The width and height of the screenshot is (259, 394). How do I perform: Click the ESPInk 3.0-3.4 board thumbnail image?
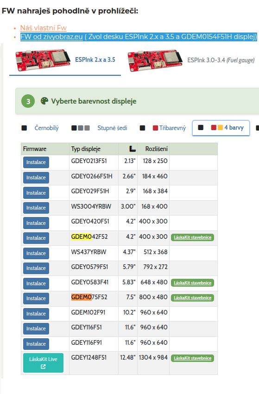coord(155,60)
